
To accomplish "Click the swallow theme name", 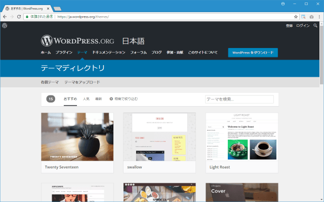I will (x=135, y=167).
